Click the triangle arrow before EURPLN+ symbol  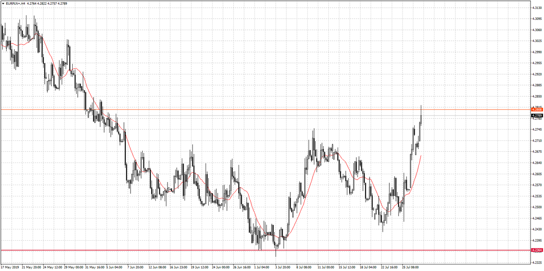coord(3,4)
